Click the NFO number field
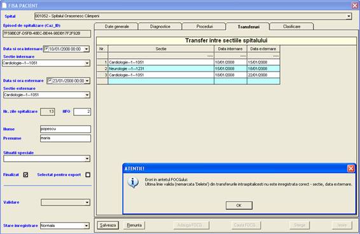The image size is (360, 234). (82, 112)
